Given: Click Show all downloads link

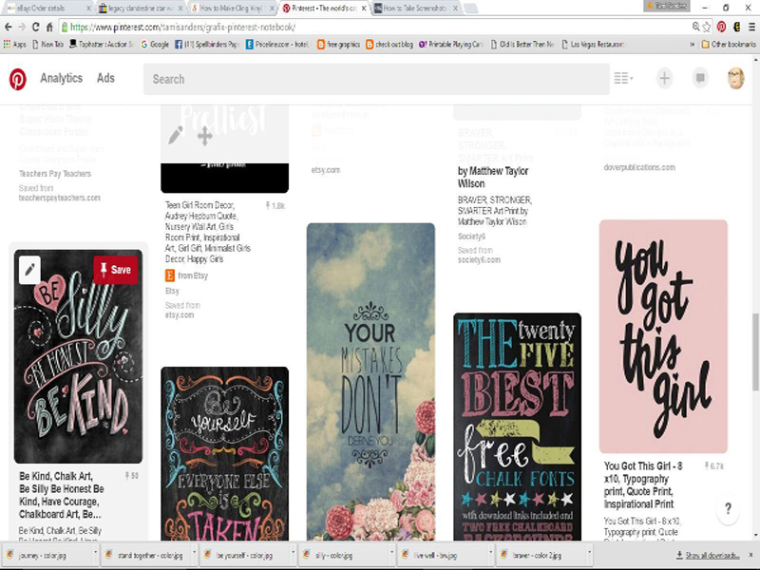Looking at the screenshot, I should [708, 556].
